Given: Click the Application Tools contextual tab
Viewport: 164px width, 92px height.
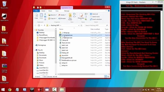Looking at the screenshot, I should (67, 8).
